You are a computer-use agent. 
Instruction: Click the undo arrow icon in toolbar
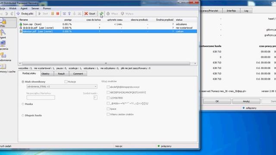(6, 13)
